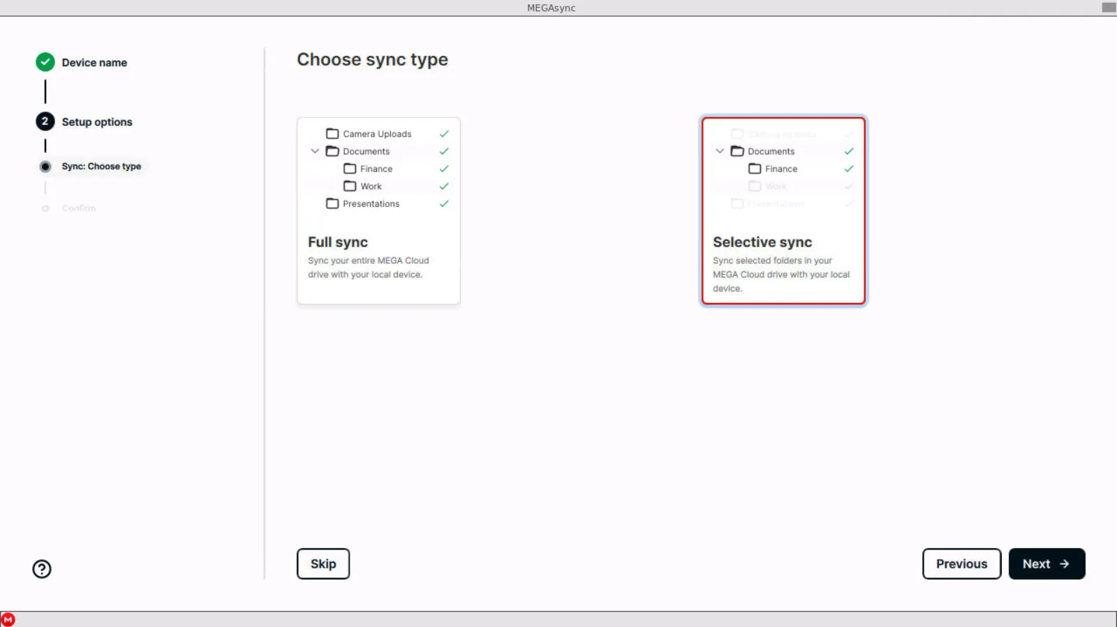Image resolution: width=1117 pixels, height=627 pixels.
Task: Click the faded Presentations row in Selective sync
Action: click(x=783, y=204)
